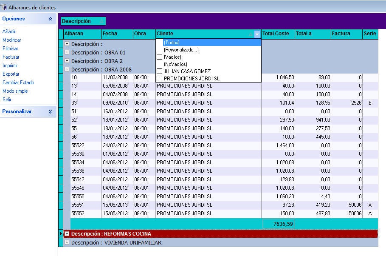This screenshot has height=256, width=386.
Task: Click total 419,20 cell
Action: (313, 205)
